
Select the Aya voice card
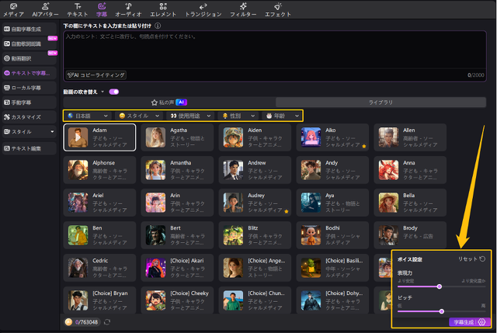click(x=332, y=203)
